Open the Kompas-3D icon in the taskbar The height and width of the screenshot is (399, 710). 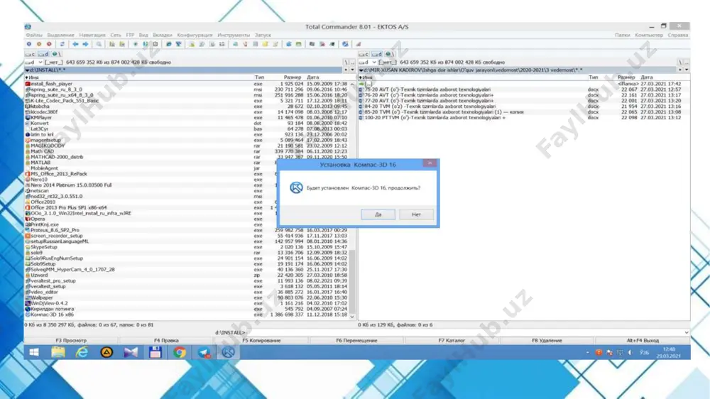228,352
